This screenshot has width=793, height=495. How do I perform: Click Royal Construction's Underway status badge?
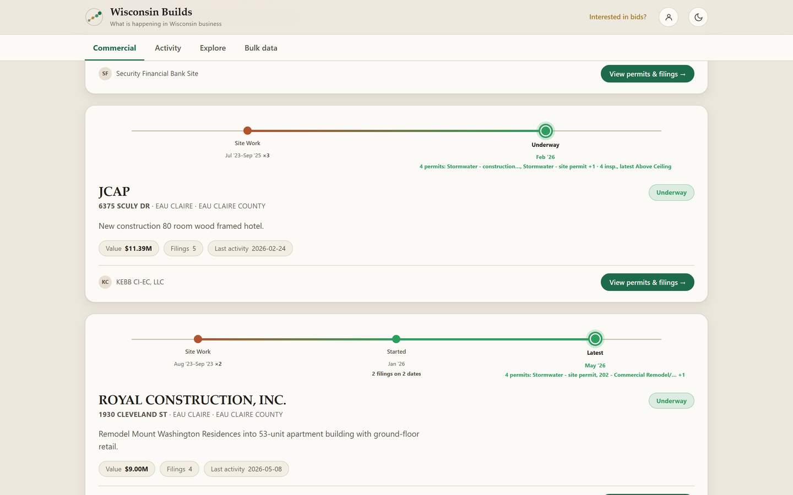click(x=671, y=401)
